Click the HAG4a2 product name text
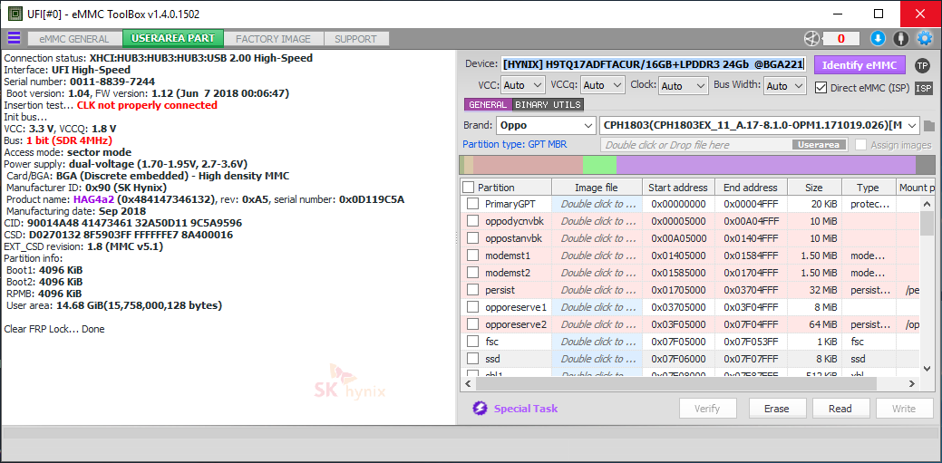The width and height of the screenshot is (942, 463). (93, 198)
